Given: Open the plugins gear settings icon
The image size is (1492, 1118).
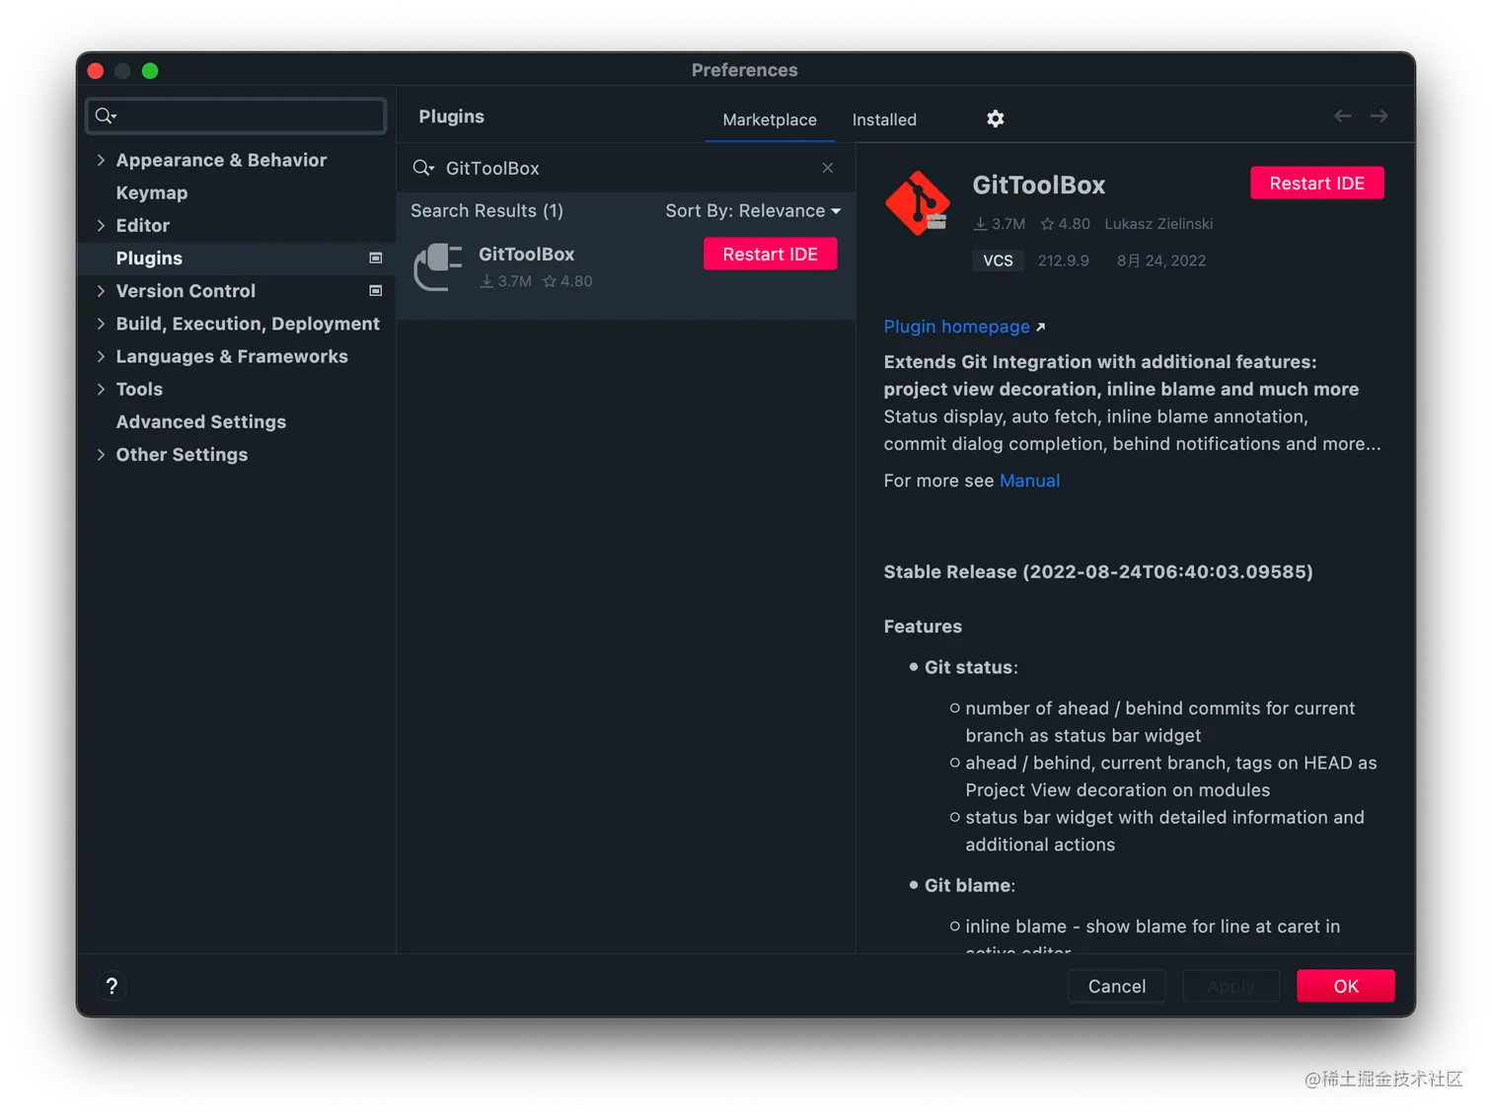Looking at the screenshot, I should (996, 118).
